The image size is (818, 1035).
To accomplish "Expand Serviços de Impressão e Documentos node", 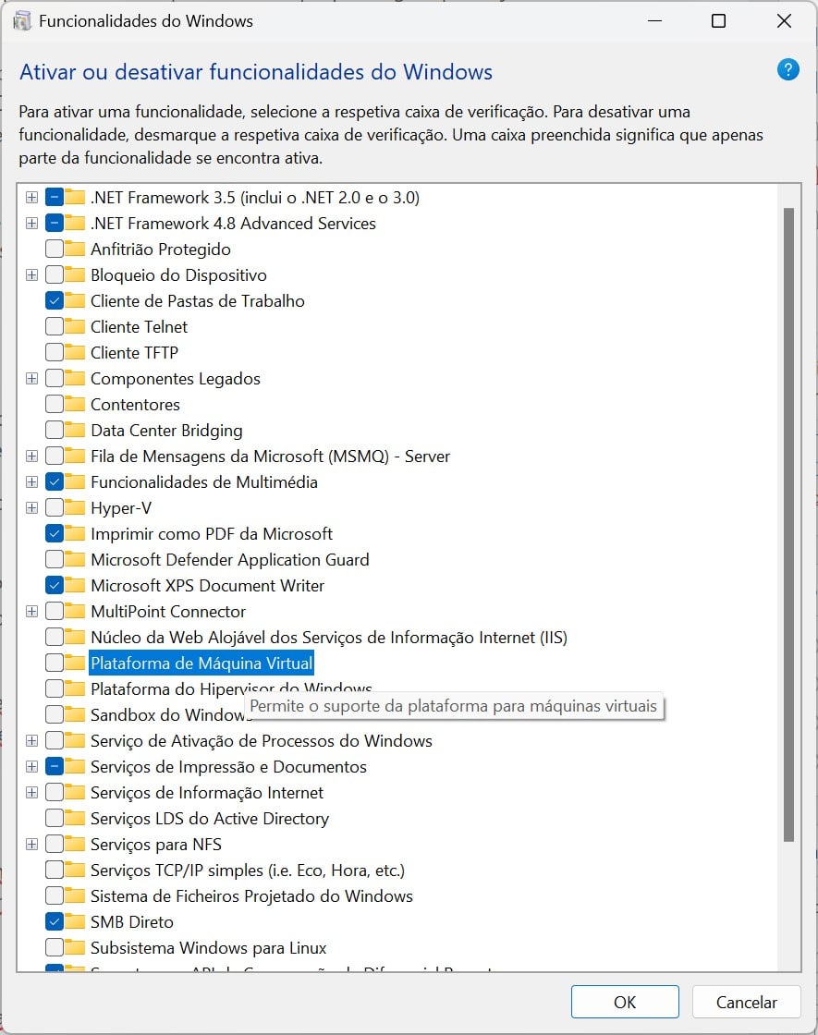I will (x=31, y=767).
